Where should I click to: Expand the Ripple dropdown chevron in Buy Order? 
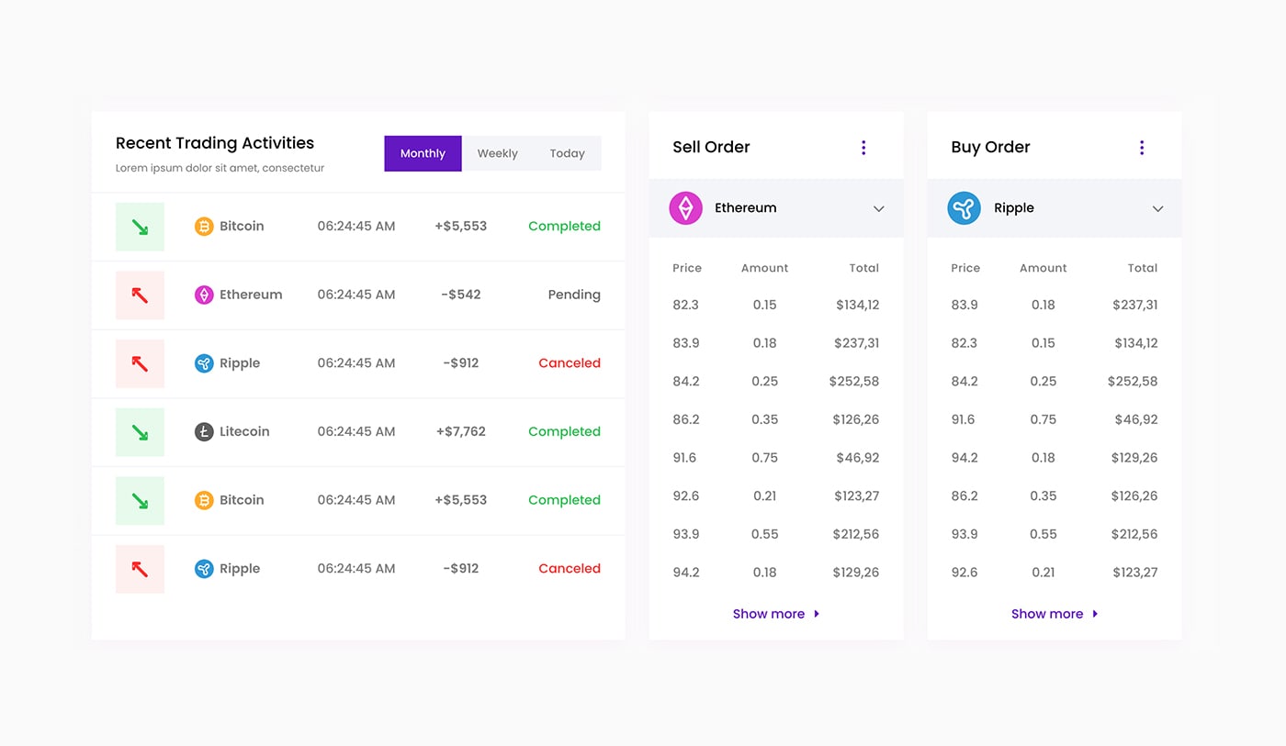pos(1157,209)
